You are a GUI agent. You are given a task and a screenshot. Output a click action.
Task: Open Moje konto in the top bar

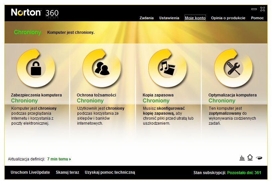[195, 18]
